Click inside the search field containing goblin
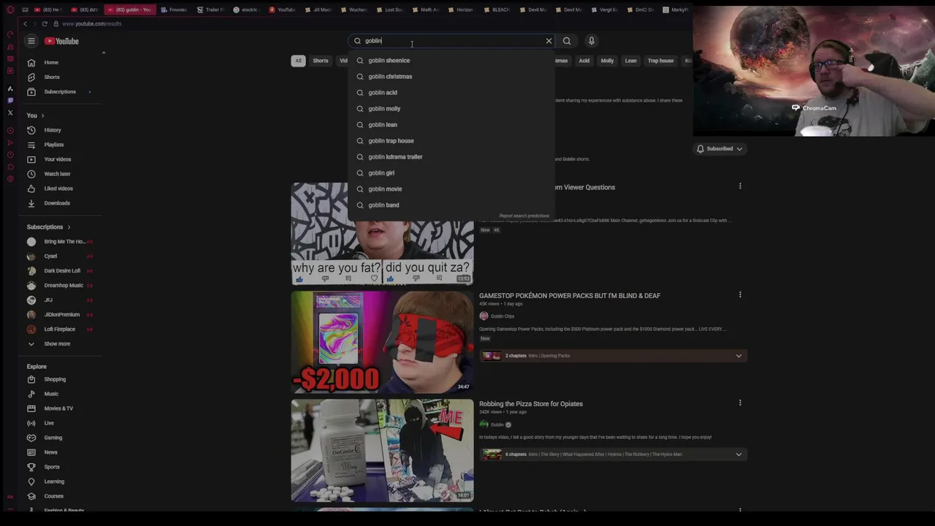 click(x=453, y=41)
